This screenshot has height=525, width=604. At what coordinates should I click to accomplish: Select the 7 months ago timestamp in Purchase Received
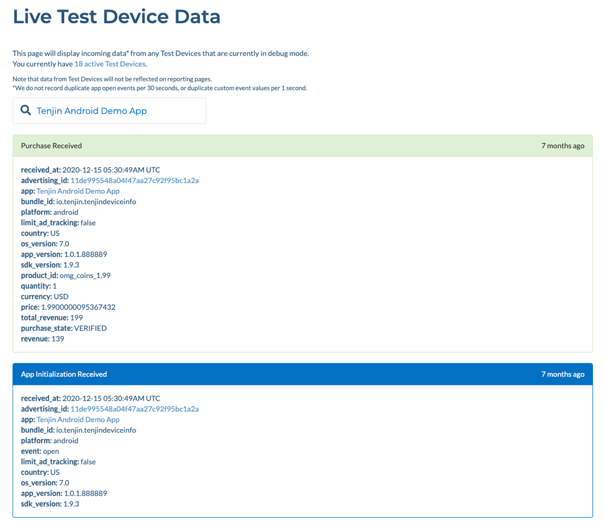pos(562,146)
